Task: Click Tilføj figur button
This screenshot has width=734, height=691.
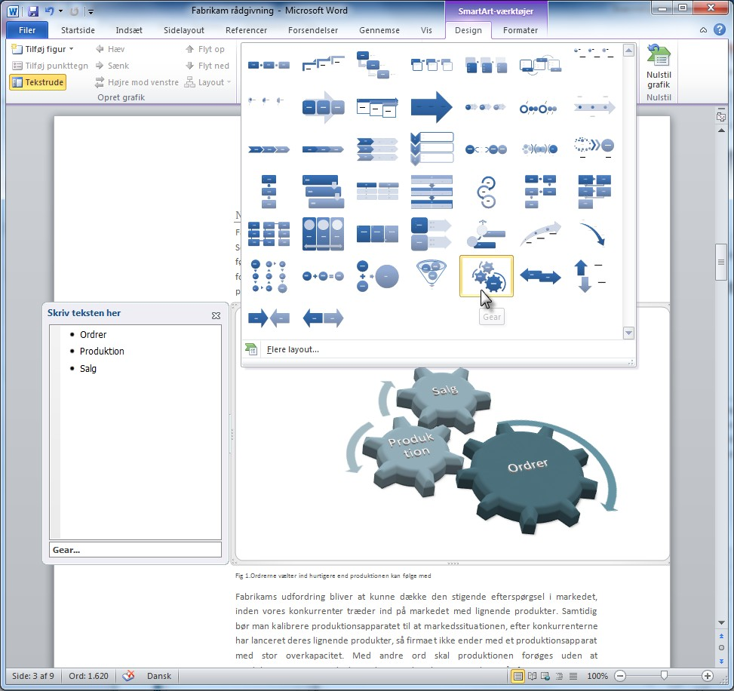Action: click(x=39, y=49)
